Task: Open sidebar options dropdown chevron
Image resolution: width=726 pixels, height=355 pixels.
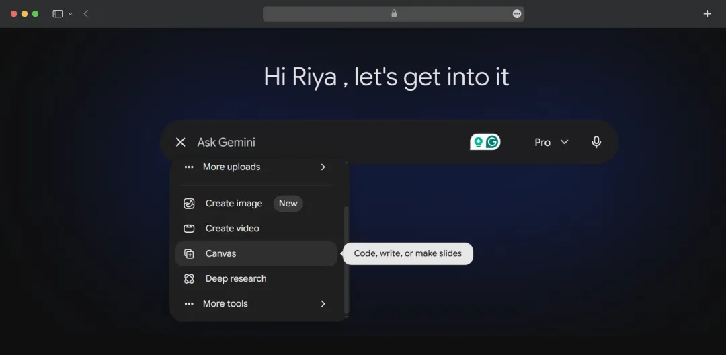Action: (71, 14)
